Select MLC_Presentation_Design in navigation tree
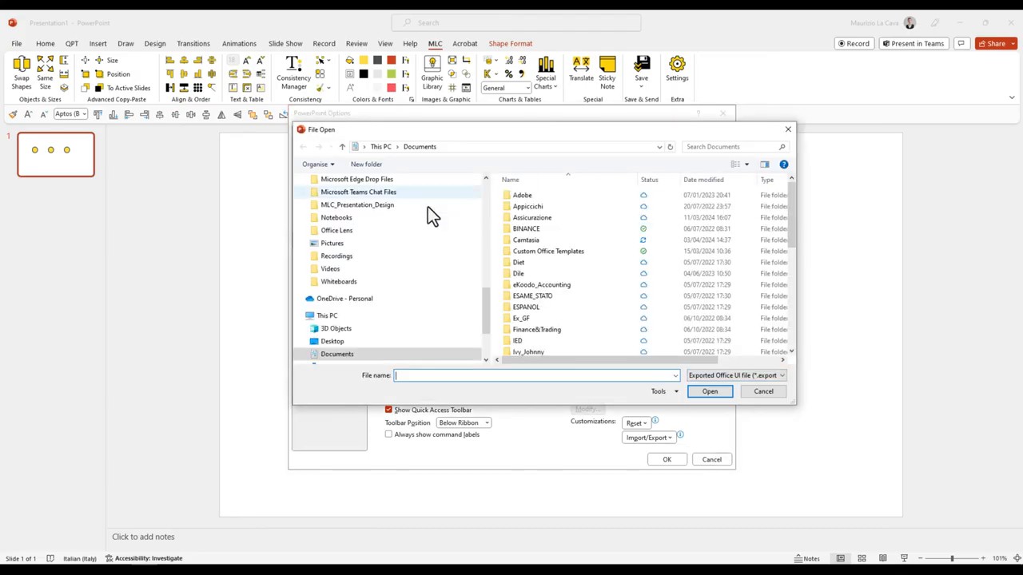Viewport: 1023px width, 575px height. (x=357, y=204)
